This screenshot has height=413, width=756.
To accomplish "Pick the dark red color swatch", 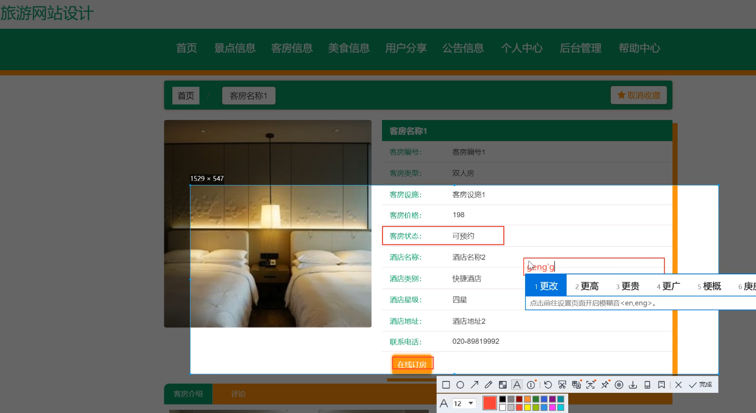I will tap(519, 399).
